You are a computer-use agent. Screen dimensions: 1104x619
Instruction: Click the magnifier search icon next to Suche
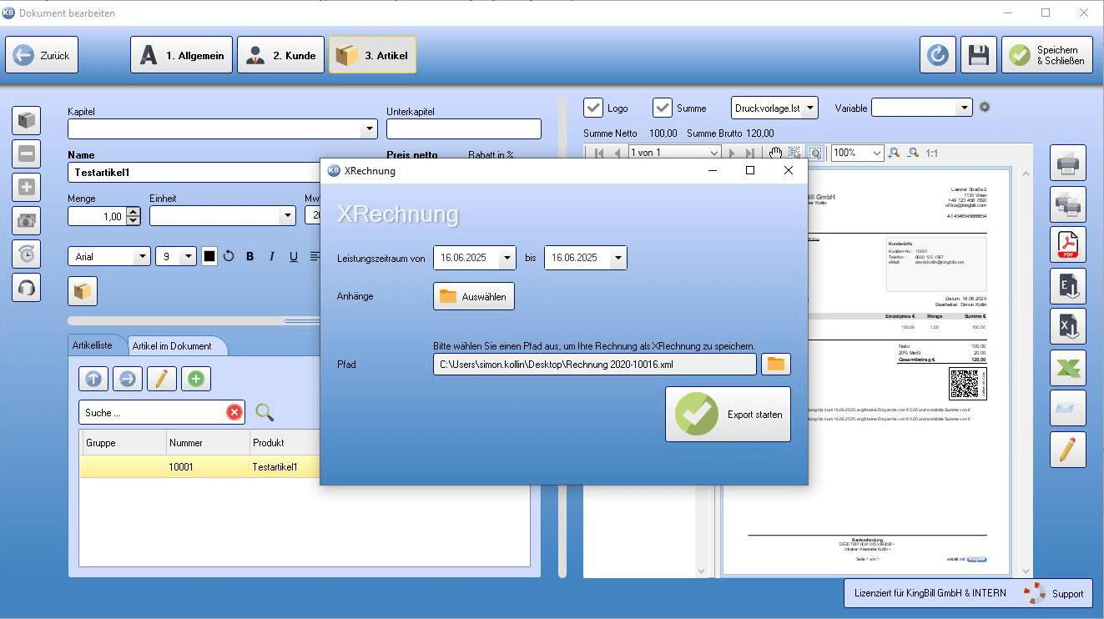[265, 412]
